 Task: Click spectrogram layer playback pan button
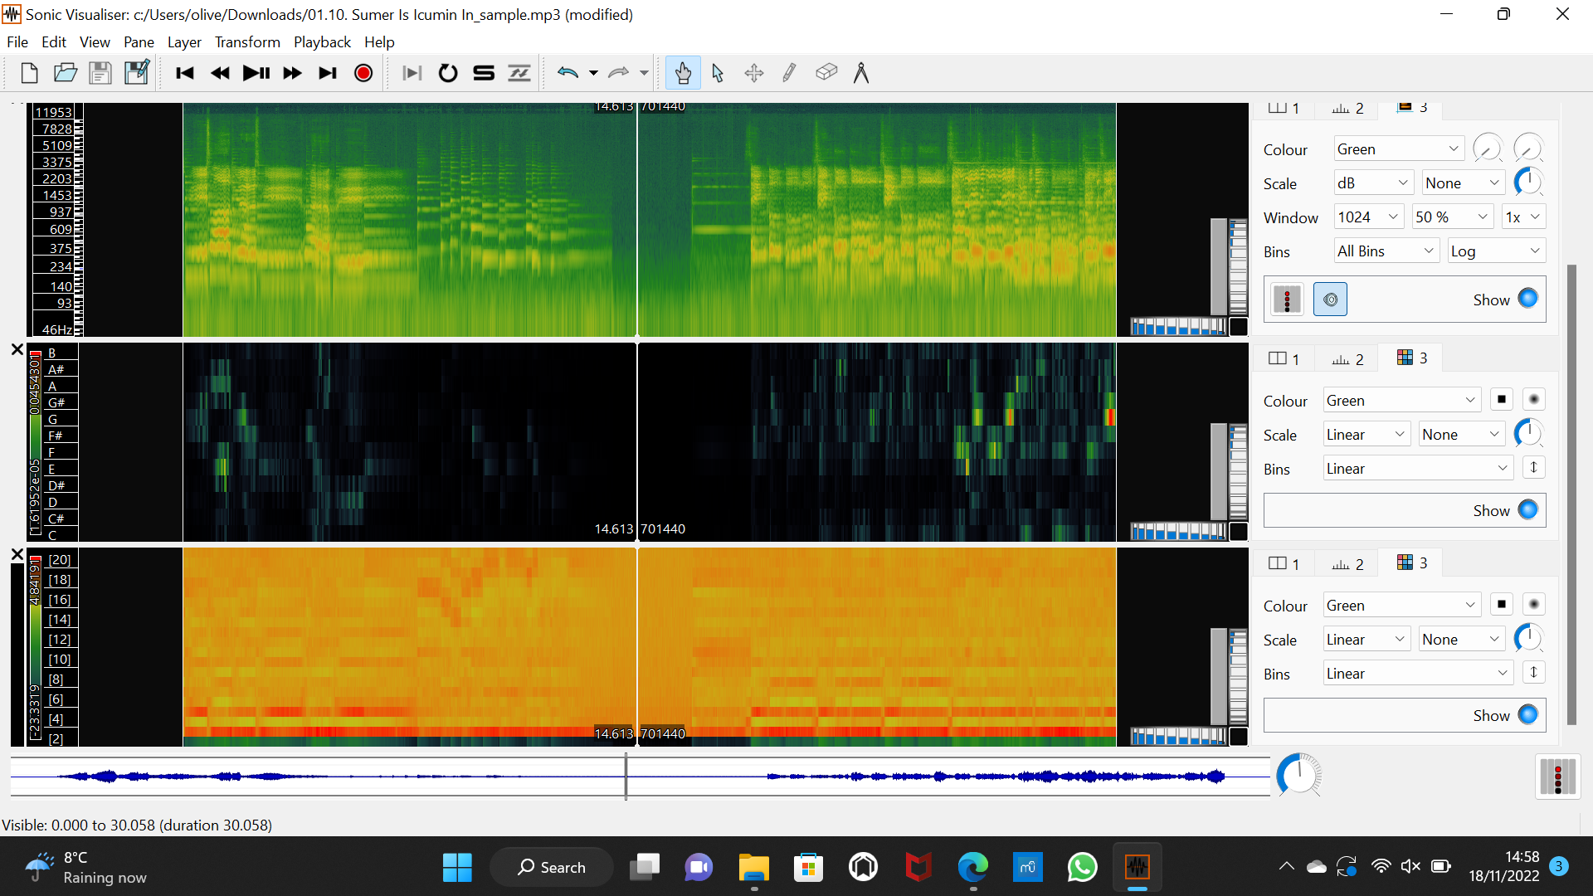click(1330, 299)
